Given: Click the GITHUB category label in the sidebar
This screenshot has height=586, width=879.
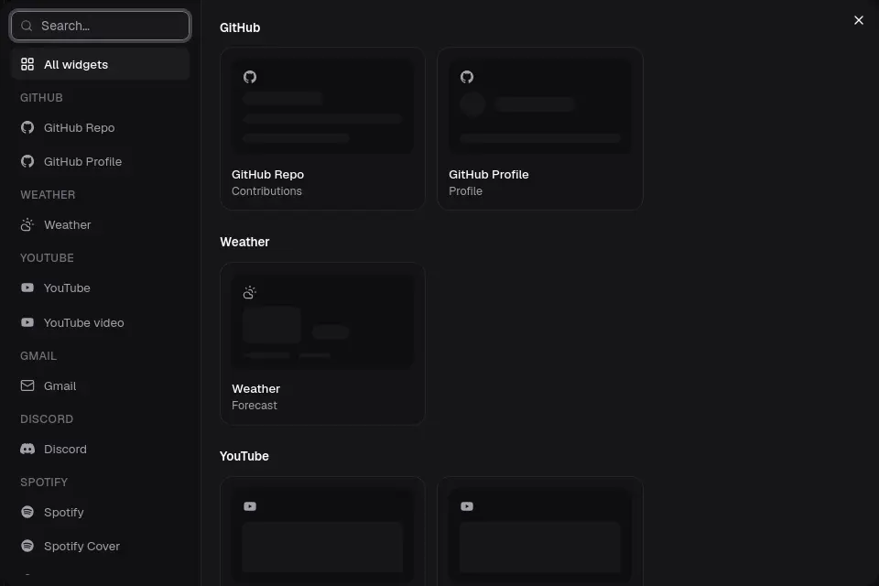Looking at the screenshot, I should pos(41,98).
